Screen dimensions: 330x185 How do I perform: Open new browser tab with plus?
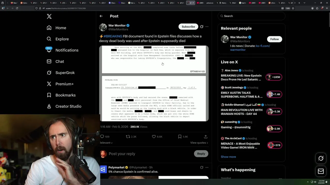[299, 3]
